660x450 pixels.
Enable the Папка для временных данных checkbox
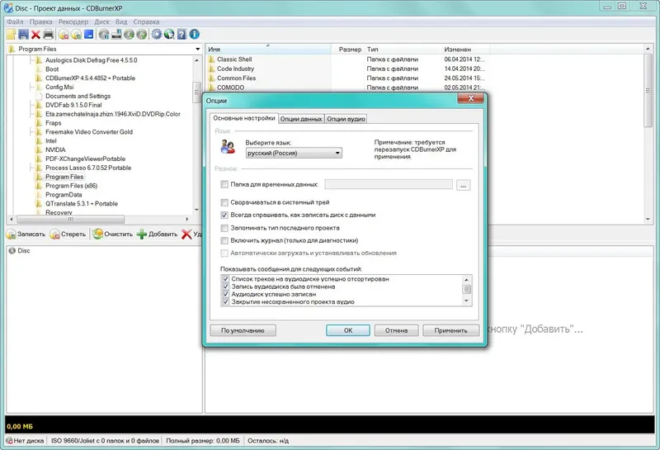click(x=224, y=184)
